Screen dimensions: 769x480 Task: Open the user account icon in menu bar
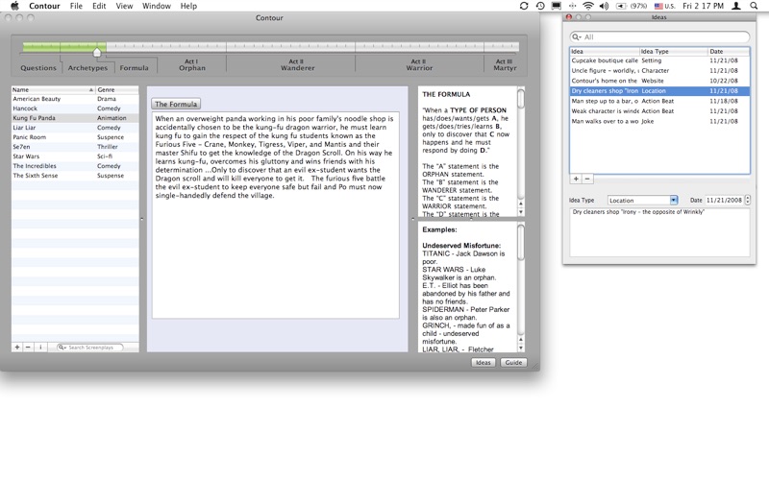point(736,6)
